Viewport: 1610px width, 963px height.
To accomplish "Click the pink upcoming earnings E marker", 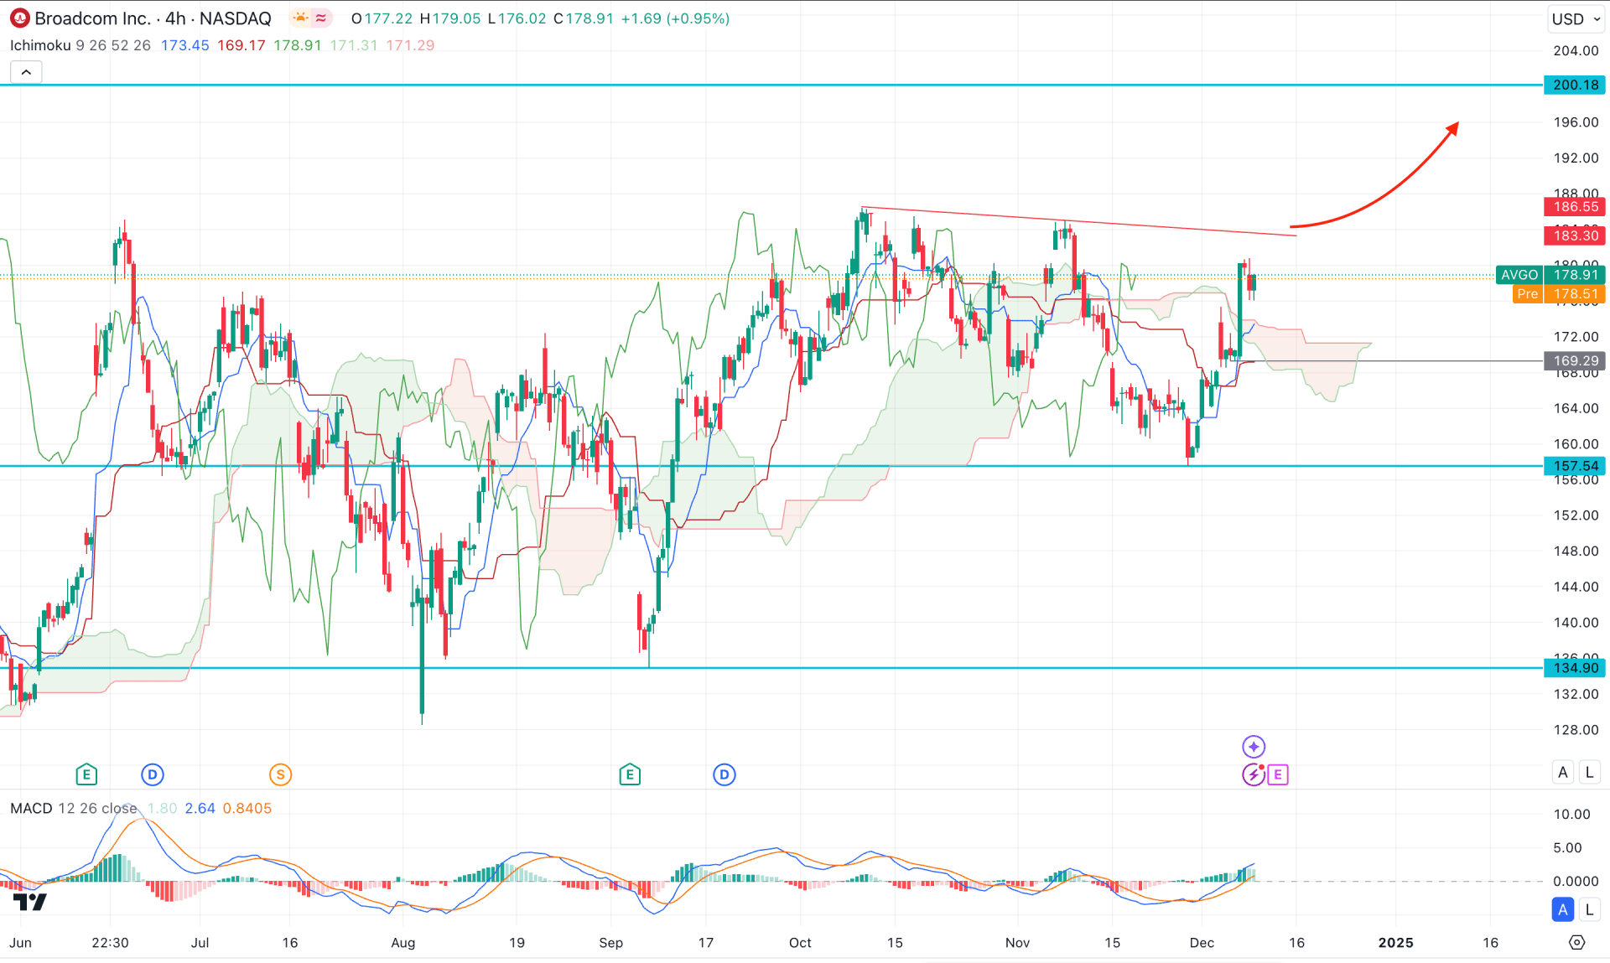I will click(1278, 774).
